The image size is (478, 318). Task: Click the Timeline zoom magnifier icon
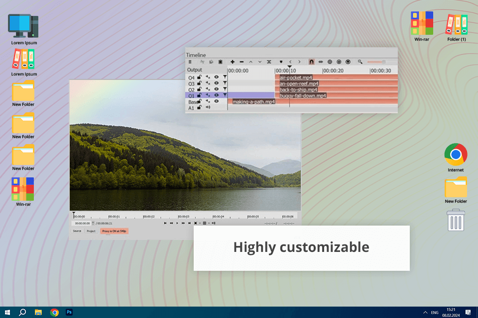click(360, 62)
